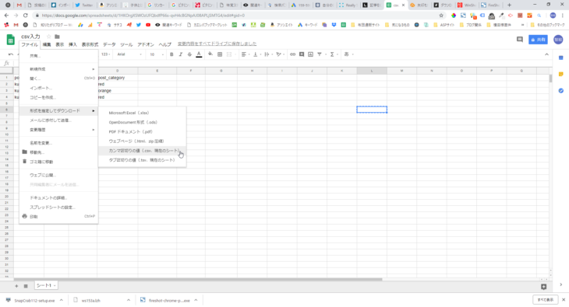Apply strikethrough formatting
The image size is (569, 307).
(189, 54)
